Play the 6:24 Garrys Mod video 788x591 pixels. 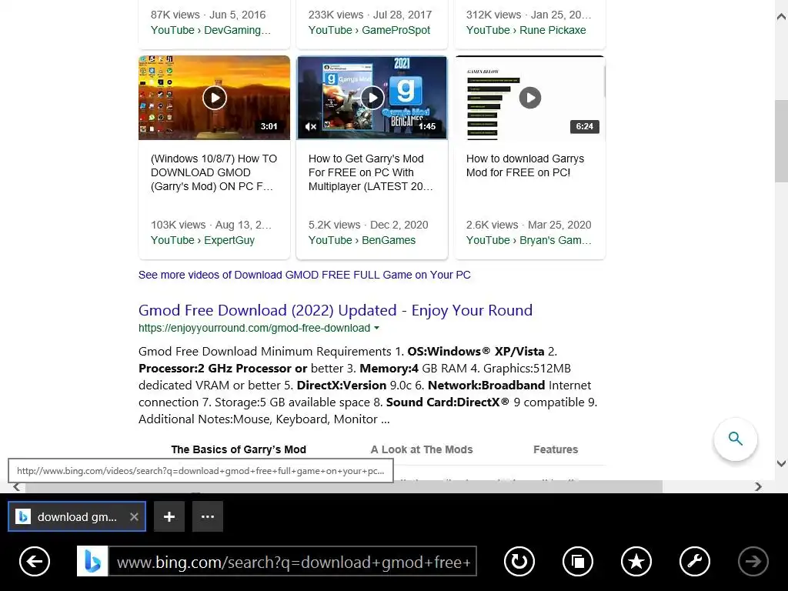530,98
